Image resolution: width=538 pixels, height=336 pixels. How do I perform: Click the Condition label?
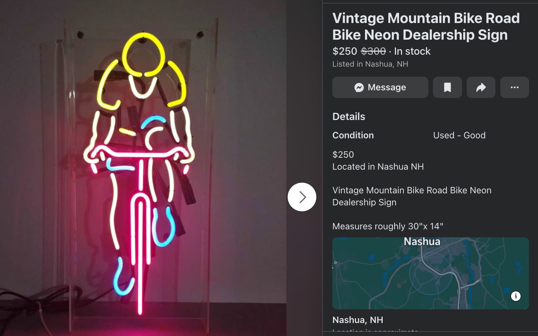[353, 135]
